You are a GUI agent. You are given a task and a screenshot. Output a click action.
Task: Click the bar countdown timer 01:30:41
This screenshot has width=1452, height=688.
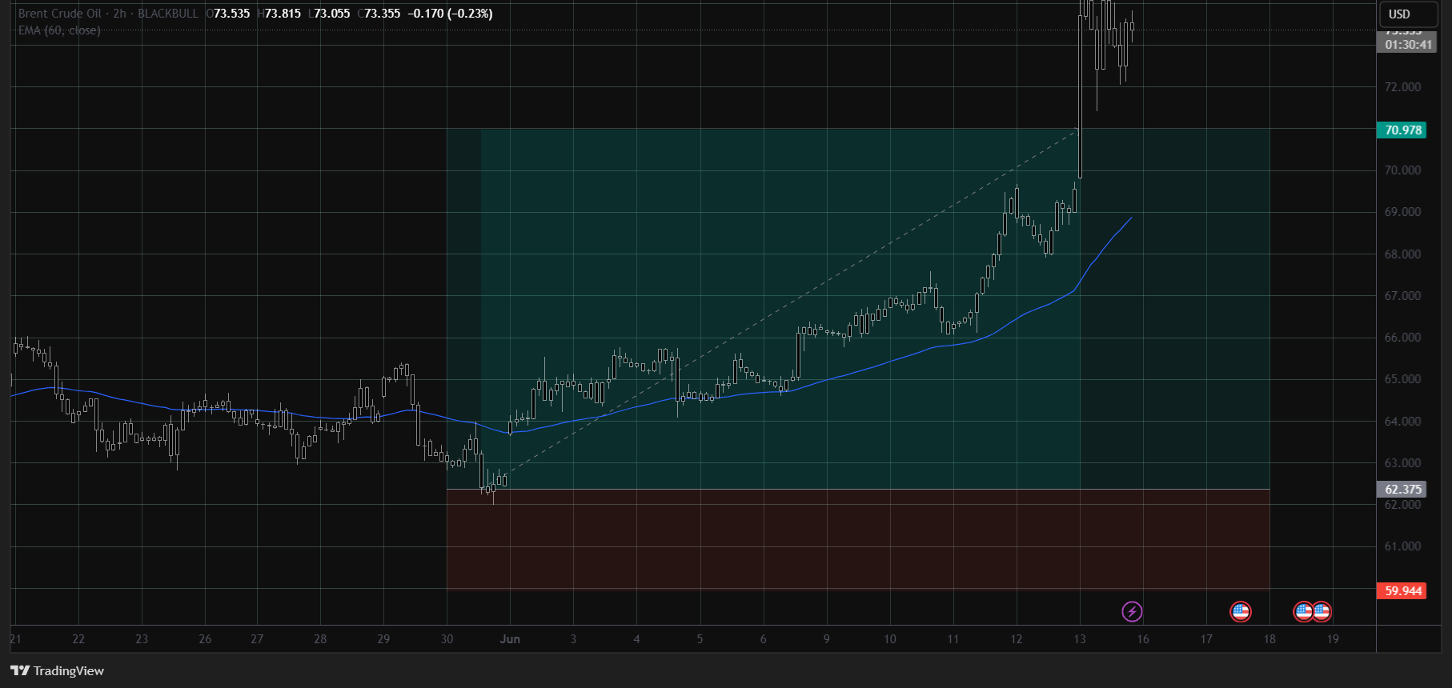coord(1408,45)
